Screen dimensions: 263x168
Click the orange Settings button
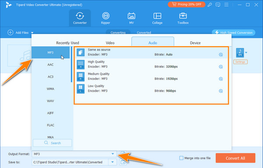pos(240,62)
